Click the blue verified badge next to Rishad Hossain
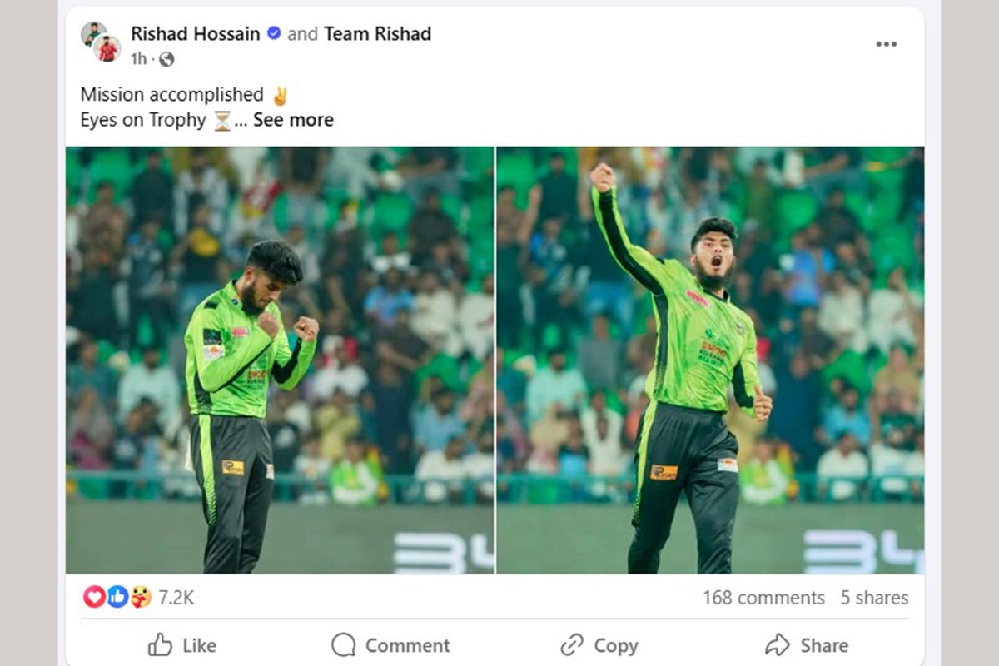This screenshot has height=666, width=999. tap(272, 33)
